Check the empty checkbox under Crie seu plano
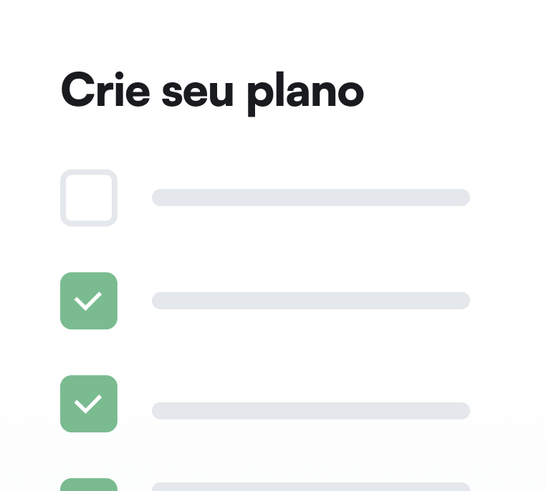 click(x=89, y=198)
